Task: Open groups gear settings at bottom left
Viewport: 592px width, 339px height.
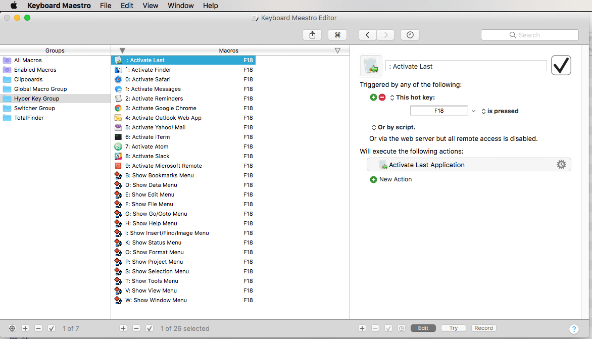Action: [12, 328]
